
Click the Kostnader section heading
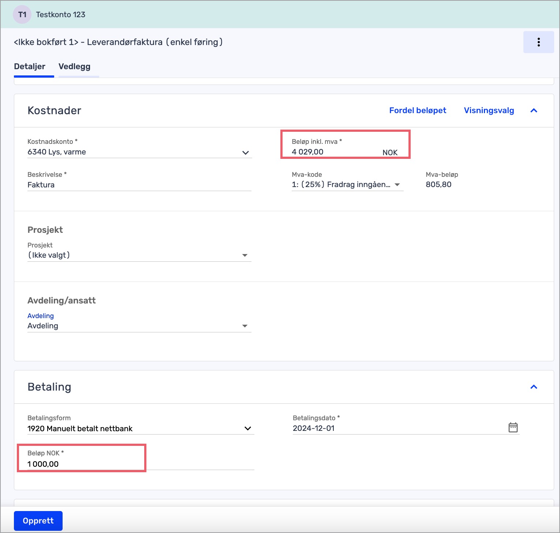click(55, 111)
